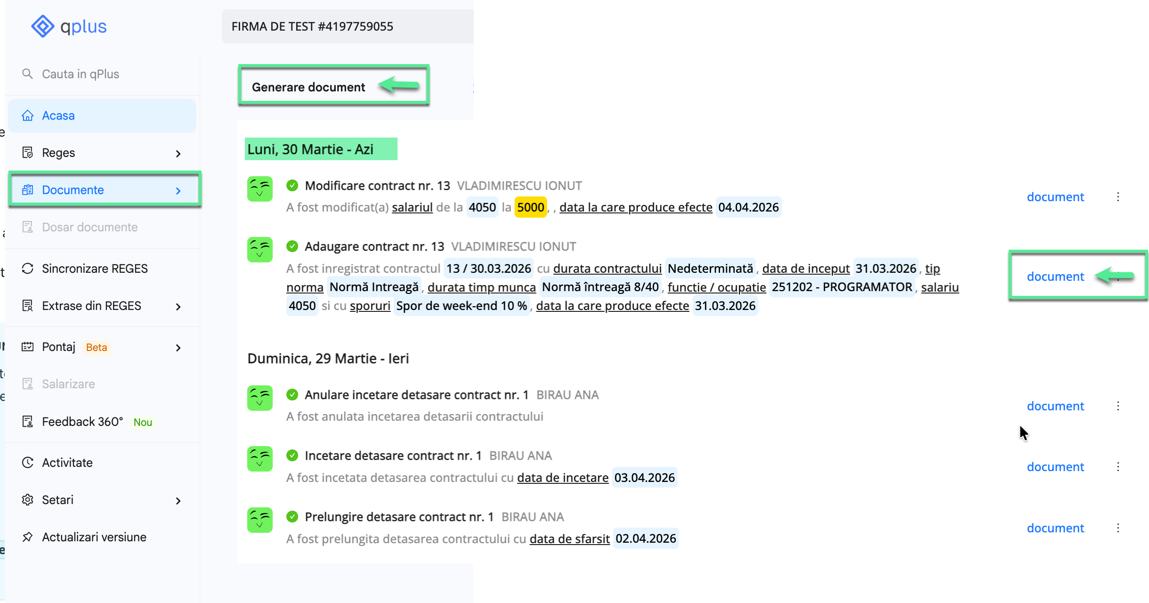Open options menu for Modificare contract row
Image resolution: width=1149 pixels, height=603 pixels.
tap(1118, 197)
